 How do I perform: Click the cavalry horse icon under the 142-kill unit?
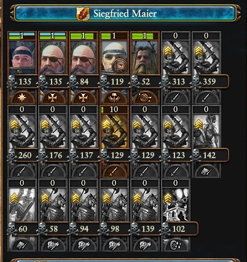206,172
